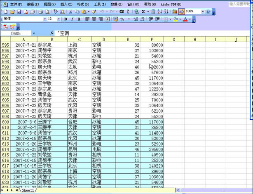This screenshot has width=253, height=194.
Task: Open the Adobe PDF menu
Action: coord(171,5)
